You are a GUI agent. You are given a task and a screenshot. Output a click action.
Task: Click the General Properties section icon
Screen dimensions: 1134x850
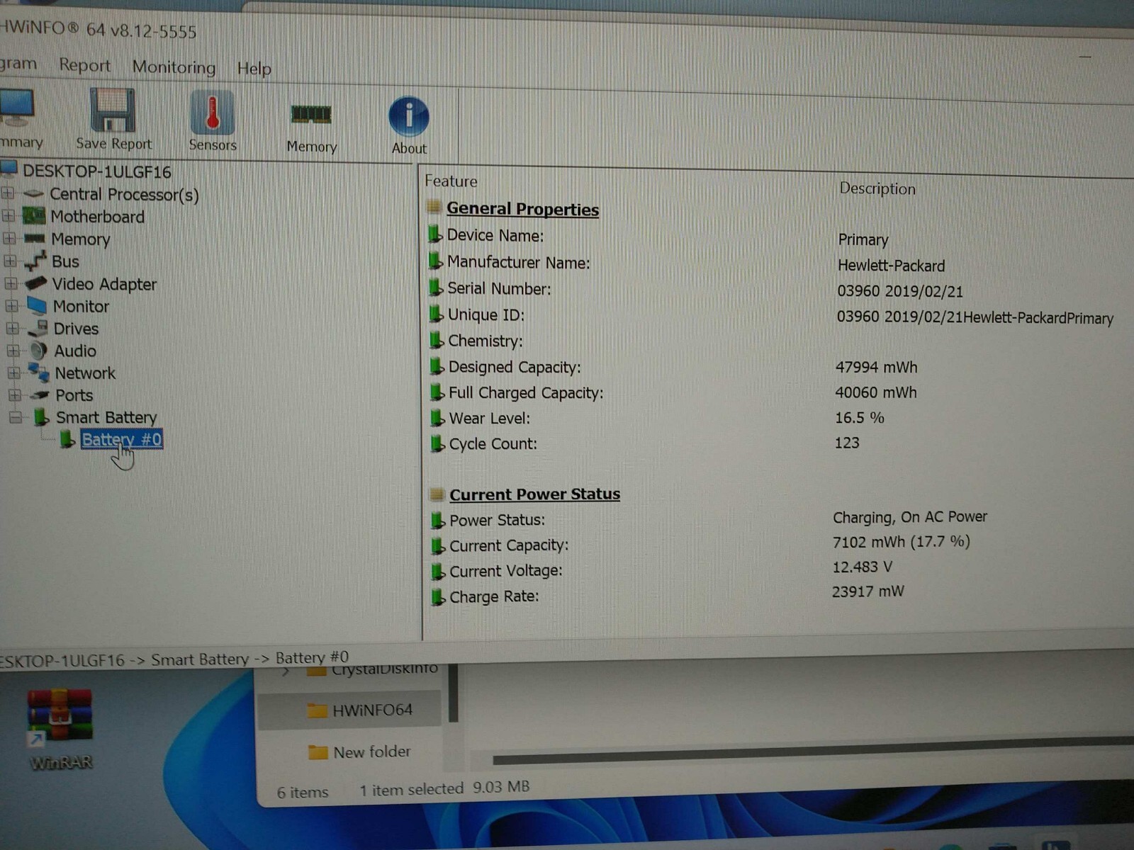pyautogui.click(x=434, y=207)
